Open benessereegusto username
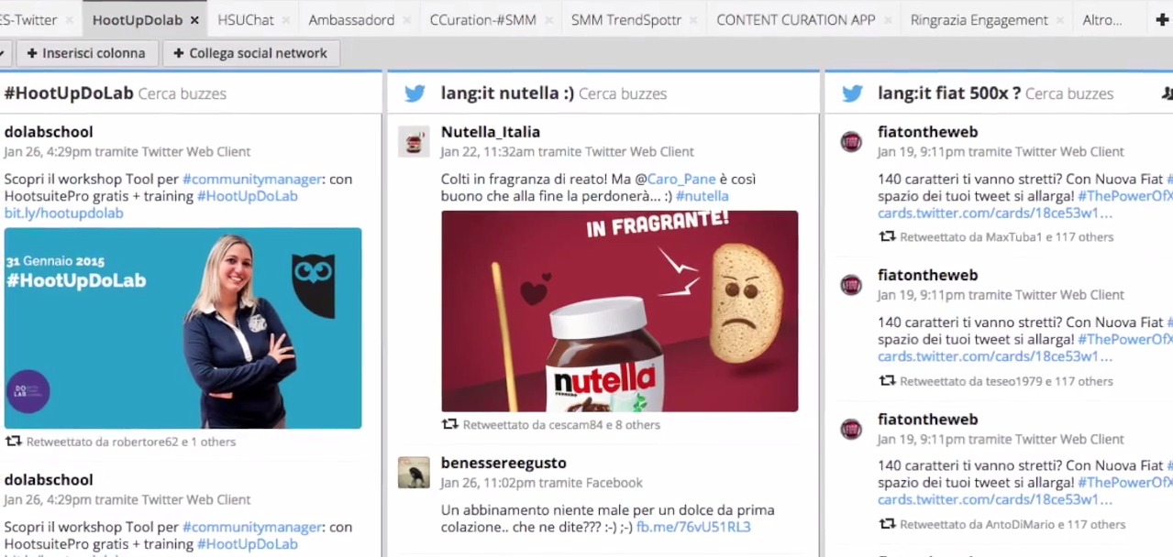 click(504, 464)
